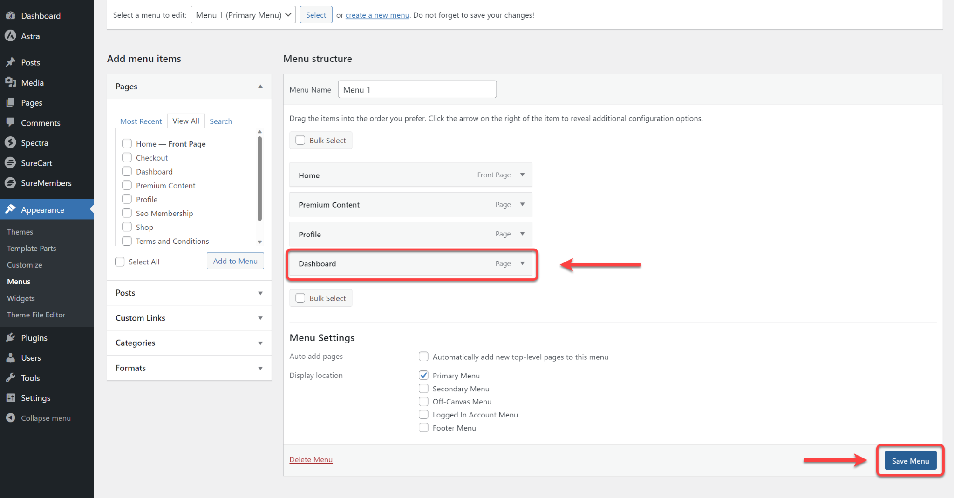Check the Shop page checkbox

[127, 227]
